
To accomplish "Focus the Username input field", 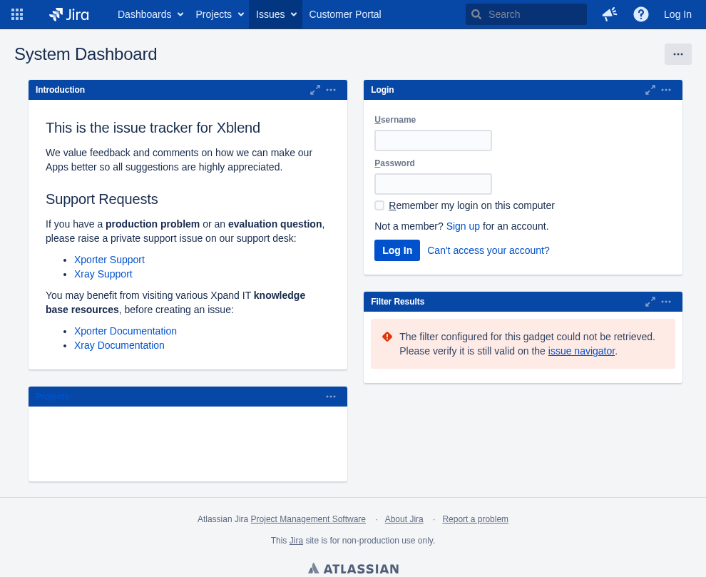I will point(433,141).
